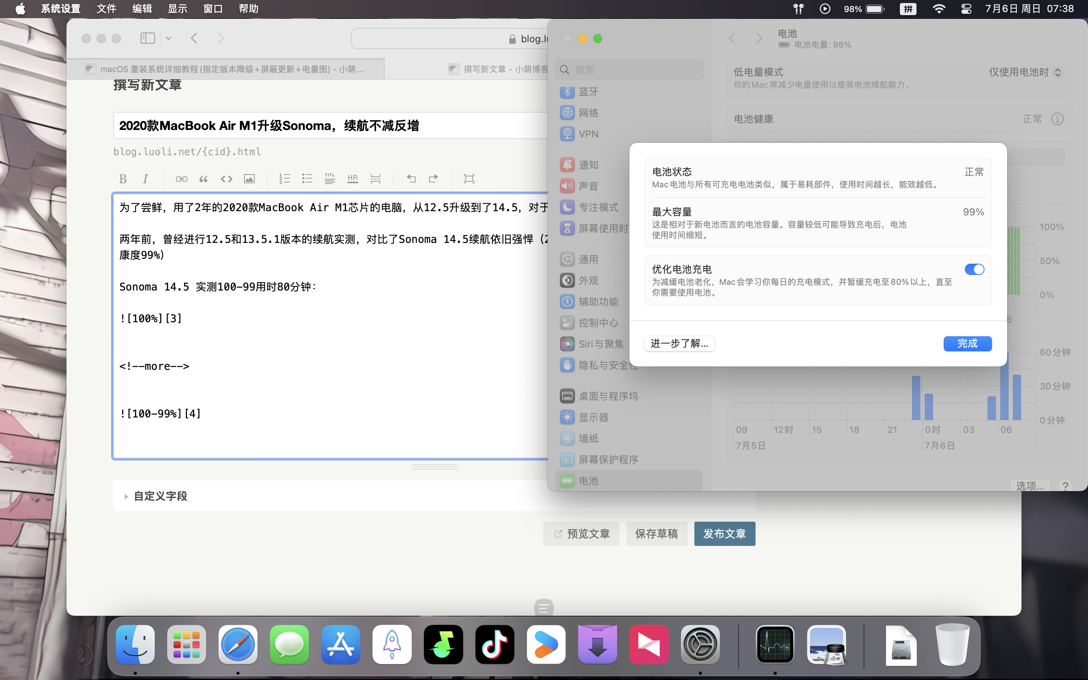This screenshot has height=680, width=1088.
Task: Open Activity Monitor from the Dock
Action: (x=775, y=644)
